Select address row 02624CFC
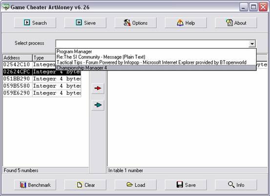 [42, 72]
